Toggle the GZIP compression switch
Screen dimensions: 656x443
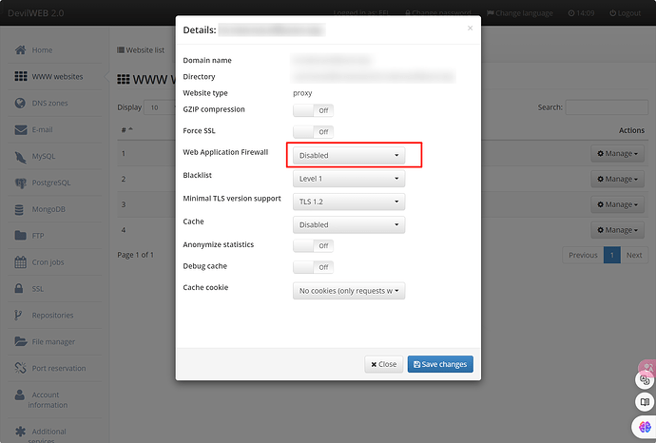(x=313, y=110)
